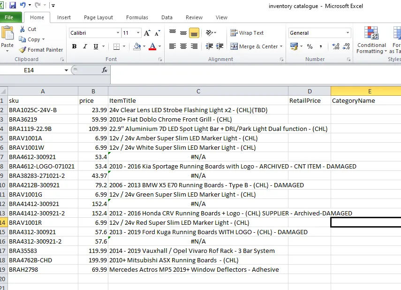Open the text Orientation button
Viewport: 401px width, 290px height.
(x=211, y=33)
